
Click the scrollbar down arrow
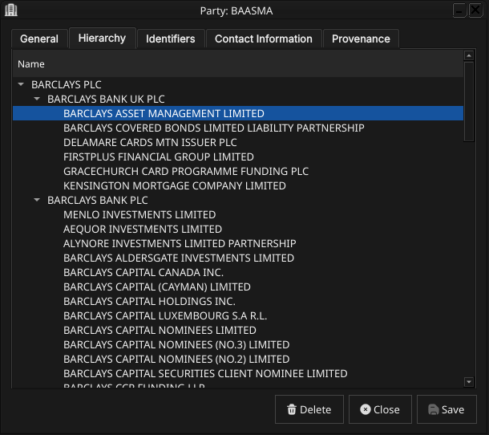[469, 381]
